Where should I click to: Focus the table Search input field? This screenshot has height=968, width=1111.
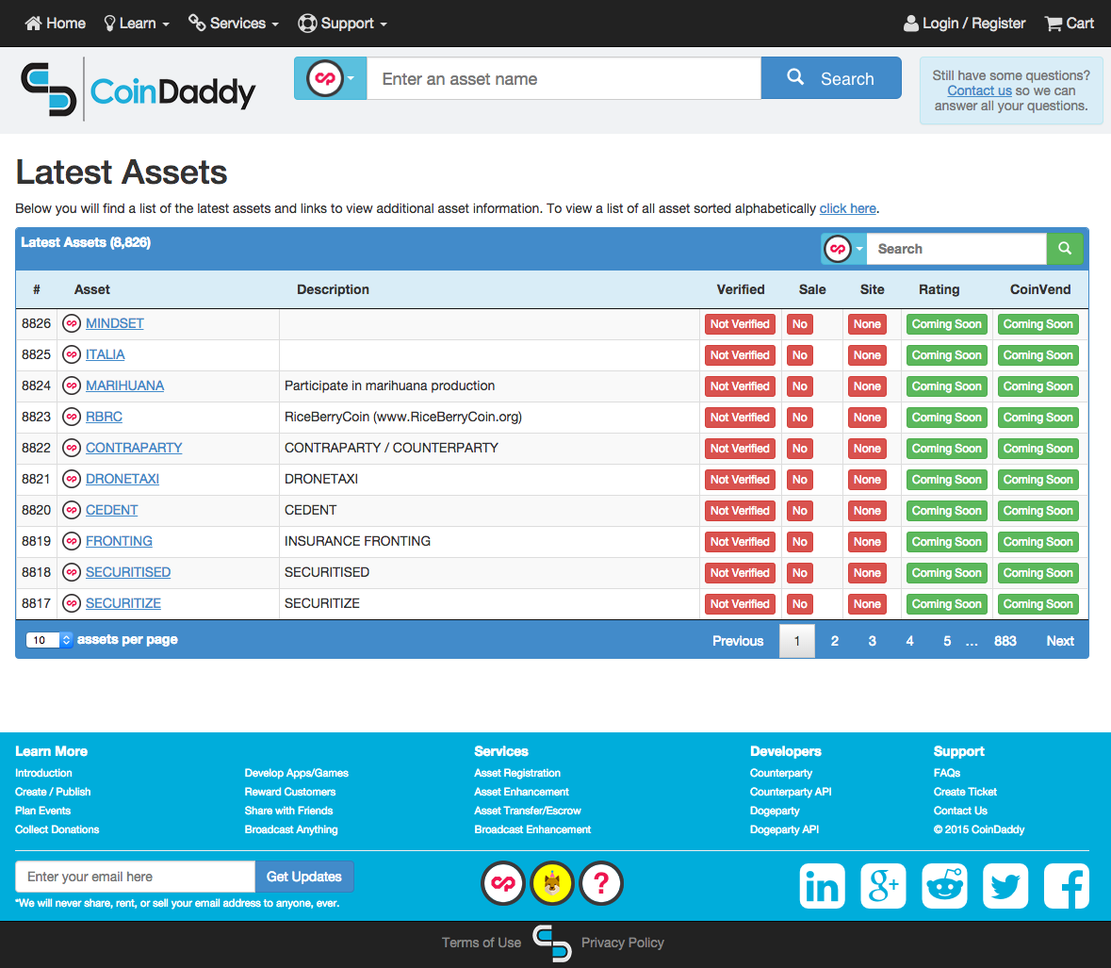pyautogui.click(x=956, y=249)
